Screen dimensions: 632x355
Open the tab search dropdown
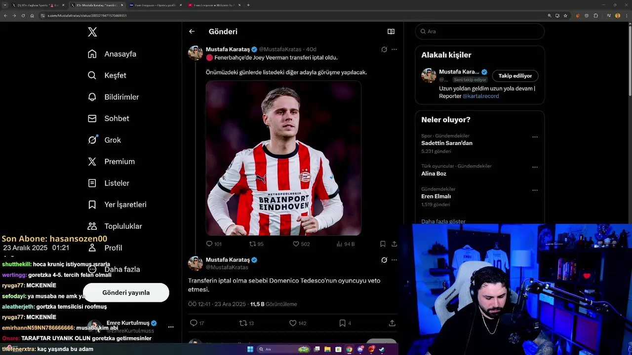tap(5, 5)
